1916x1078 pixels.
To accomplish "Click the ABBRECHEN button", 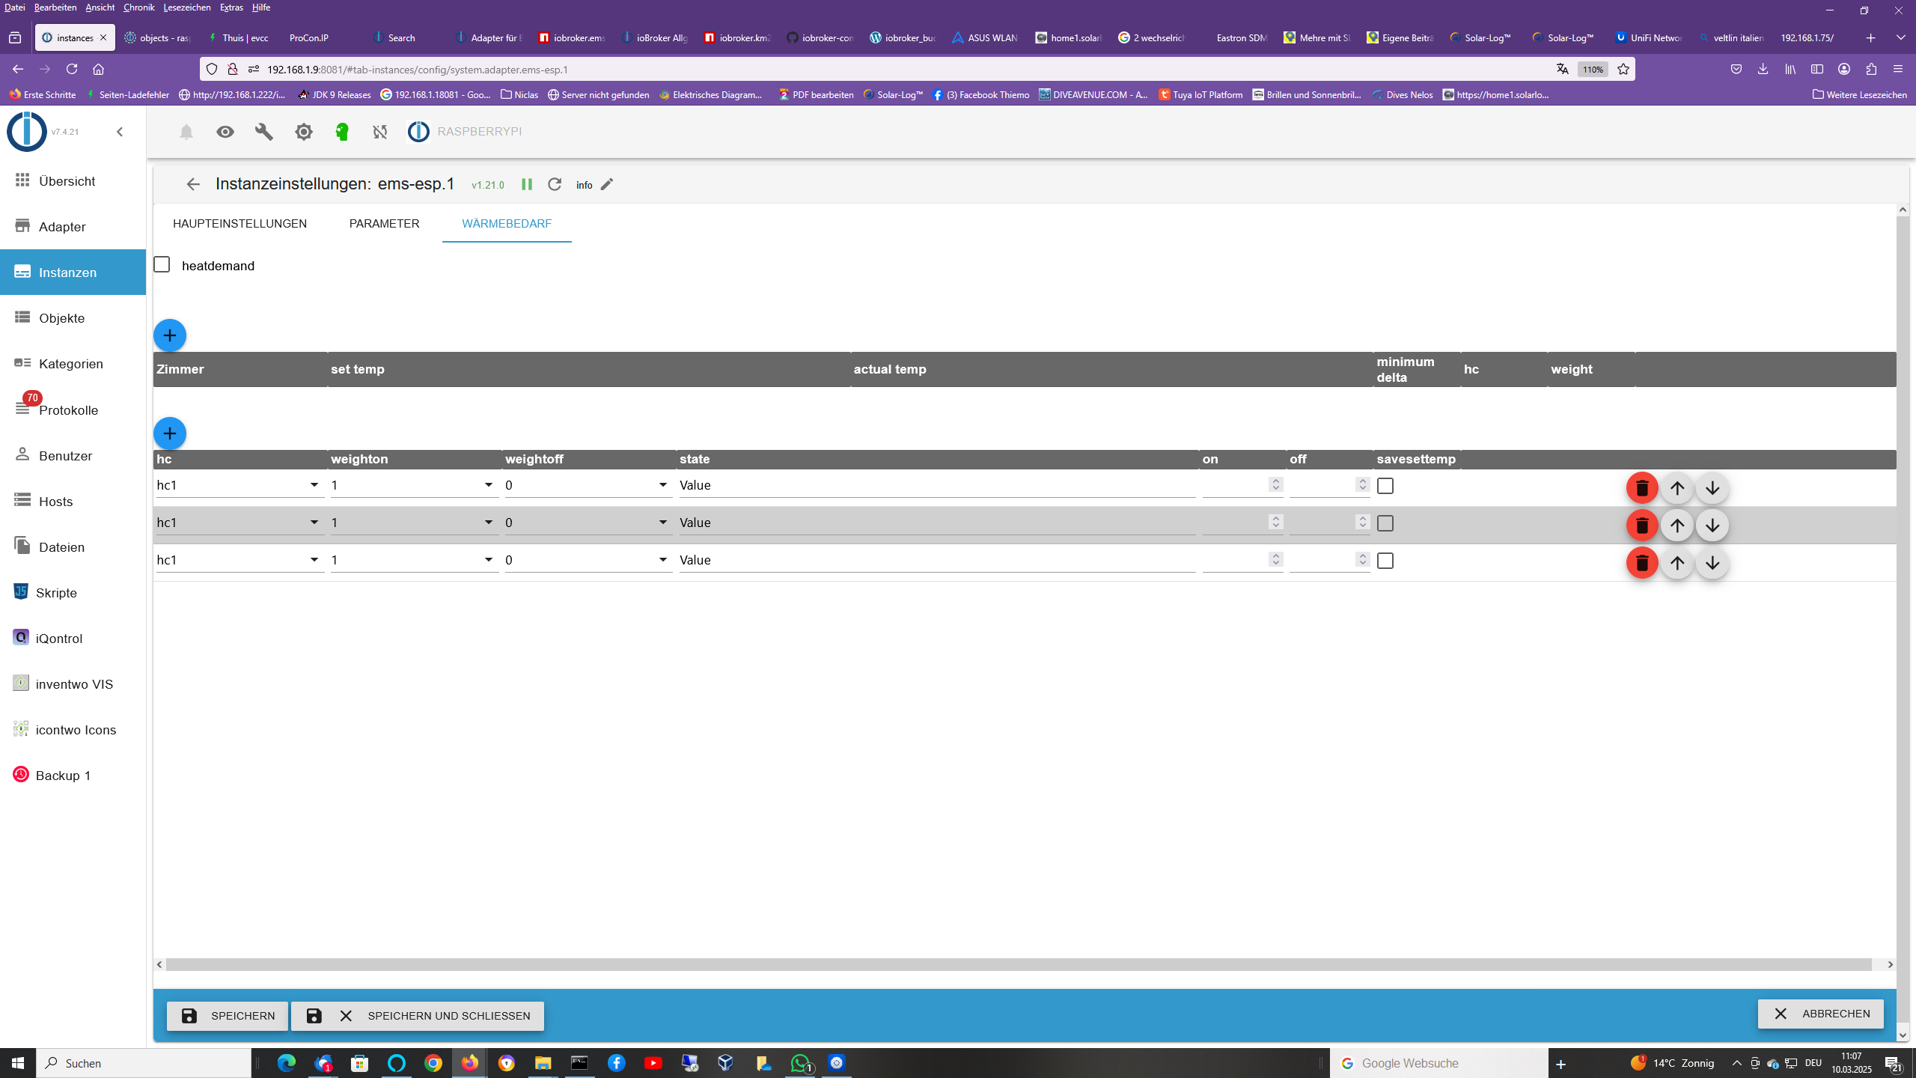I will pos(1820,1014).
